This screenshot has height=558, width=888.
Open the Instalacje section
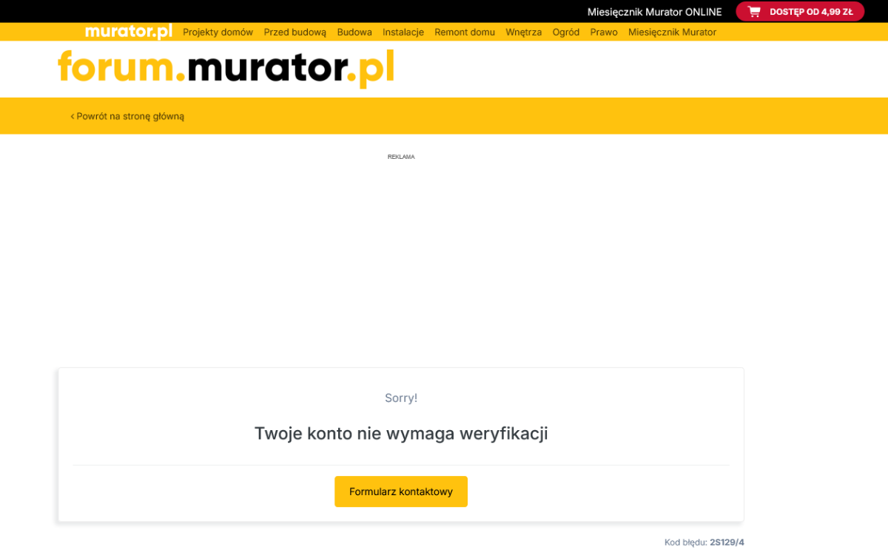403,33
